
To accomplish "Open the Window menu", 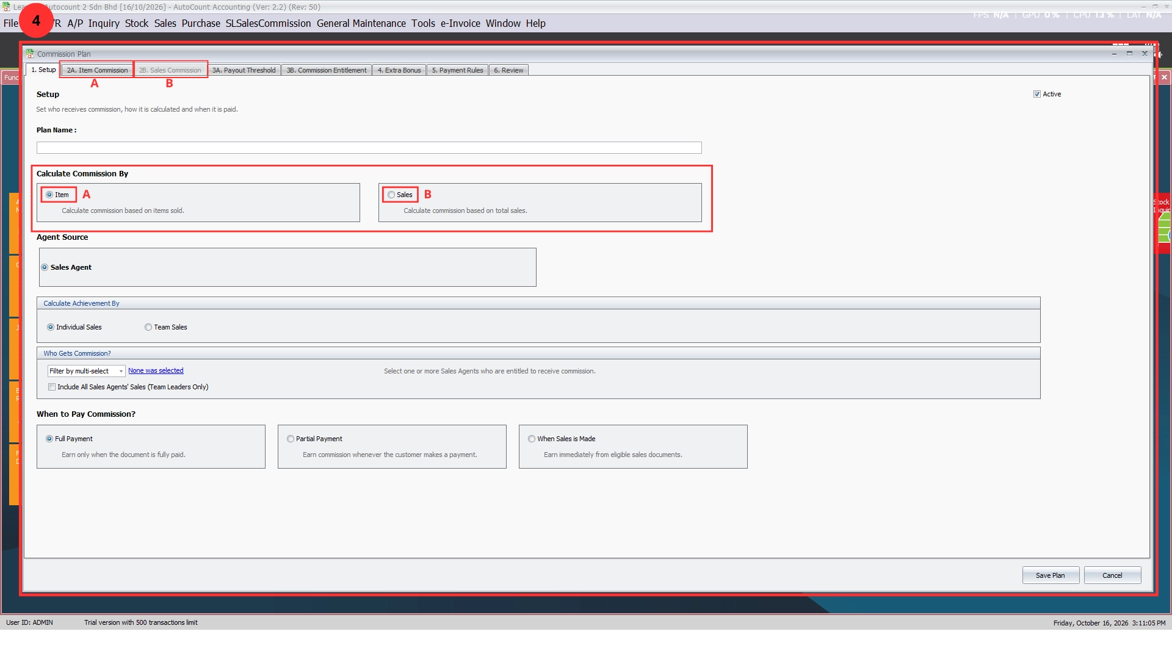I will [503, 23].
